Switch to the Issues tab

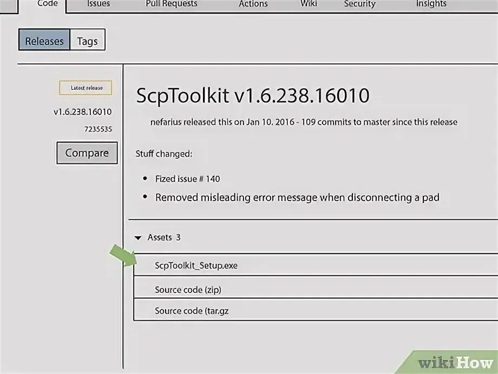(99, 4)
